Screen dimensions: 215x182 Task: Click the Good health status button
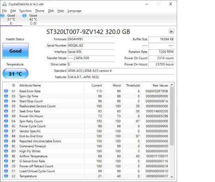point(15,51)
